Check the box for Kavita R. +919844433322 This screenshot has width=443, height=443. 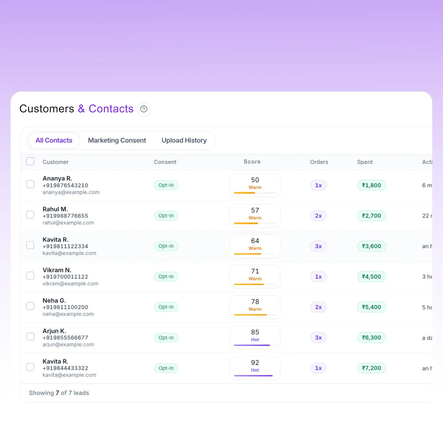coord(30,367)
